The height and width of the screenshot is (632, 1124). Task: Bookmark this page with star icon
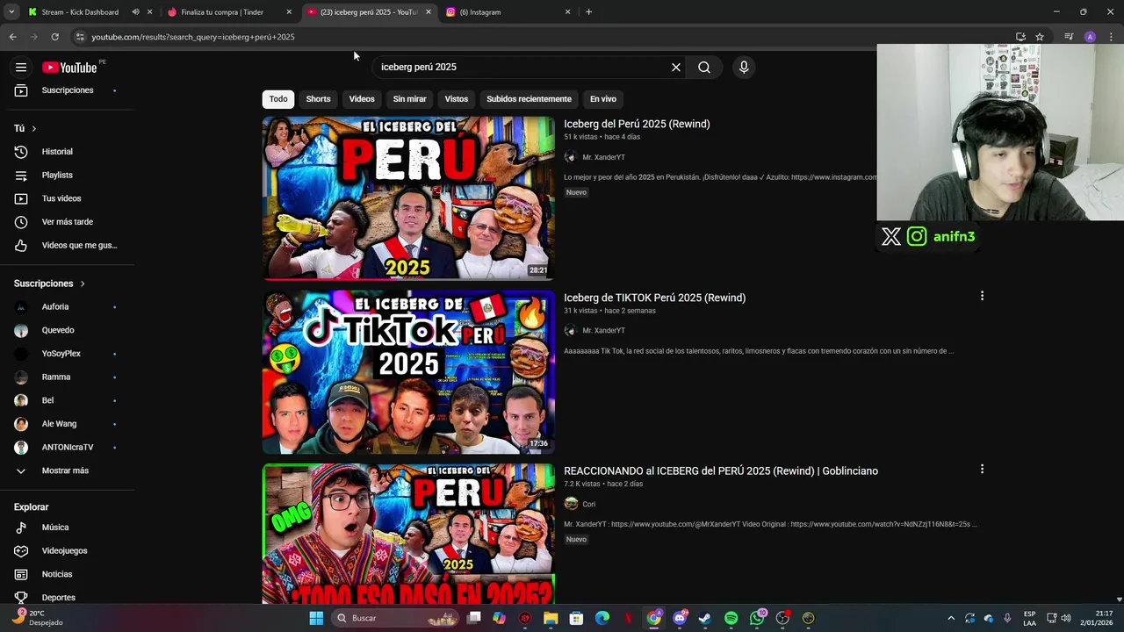(1040, 37)
